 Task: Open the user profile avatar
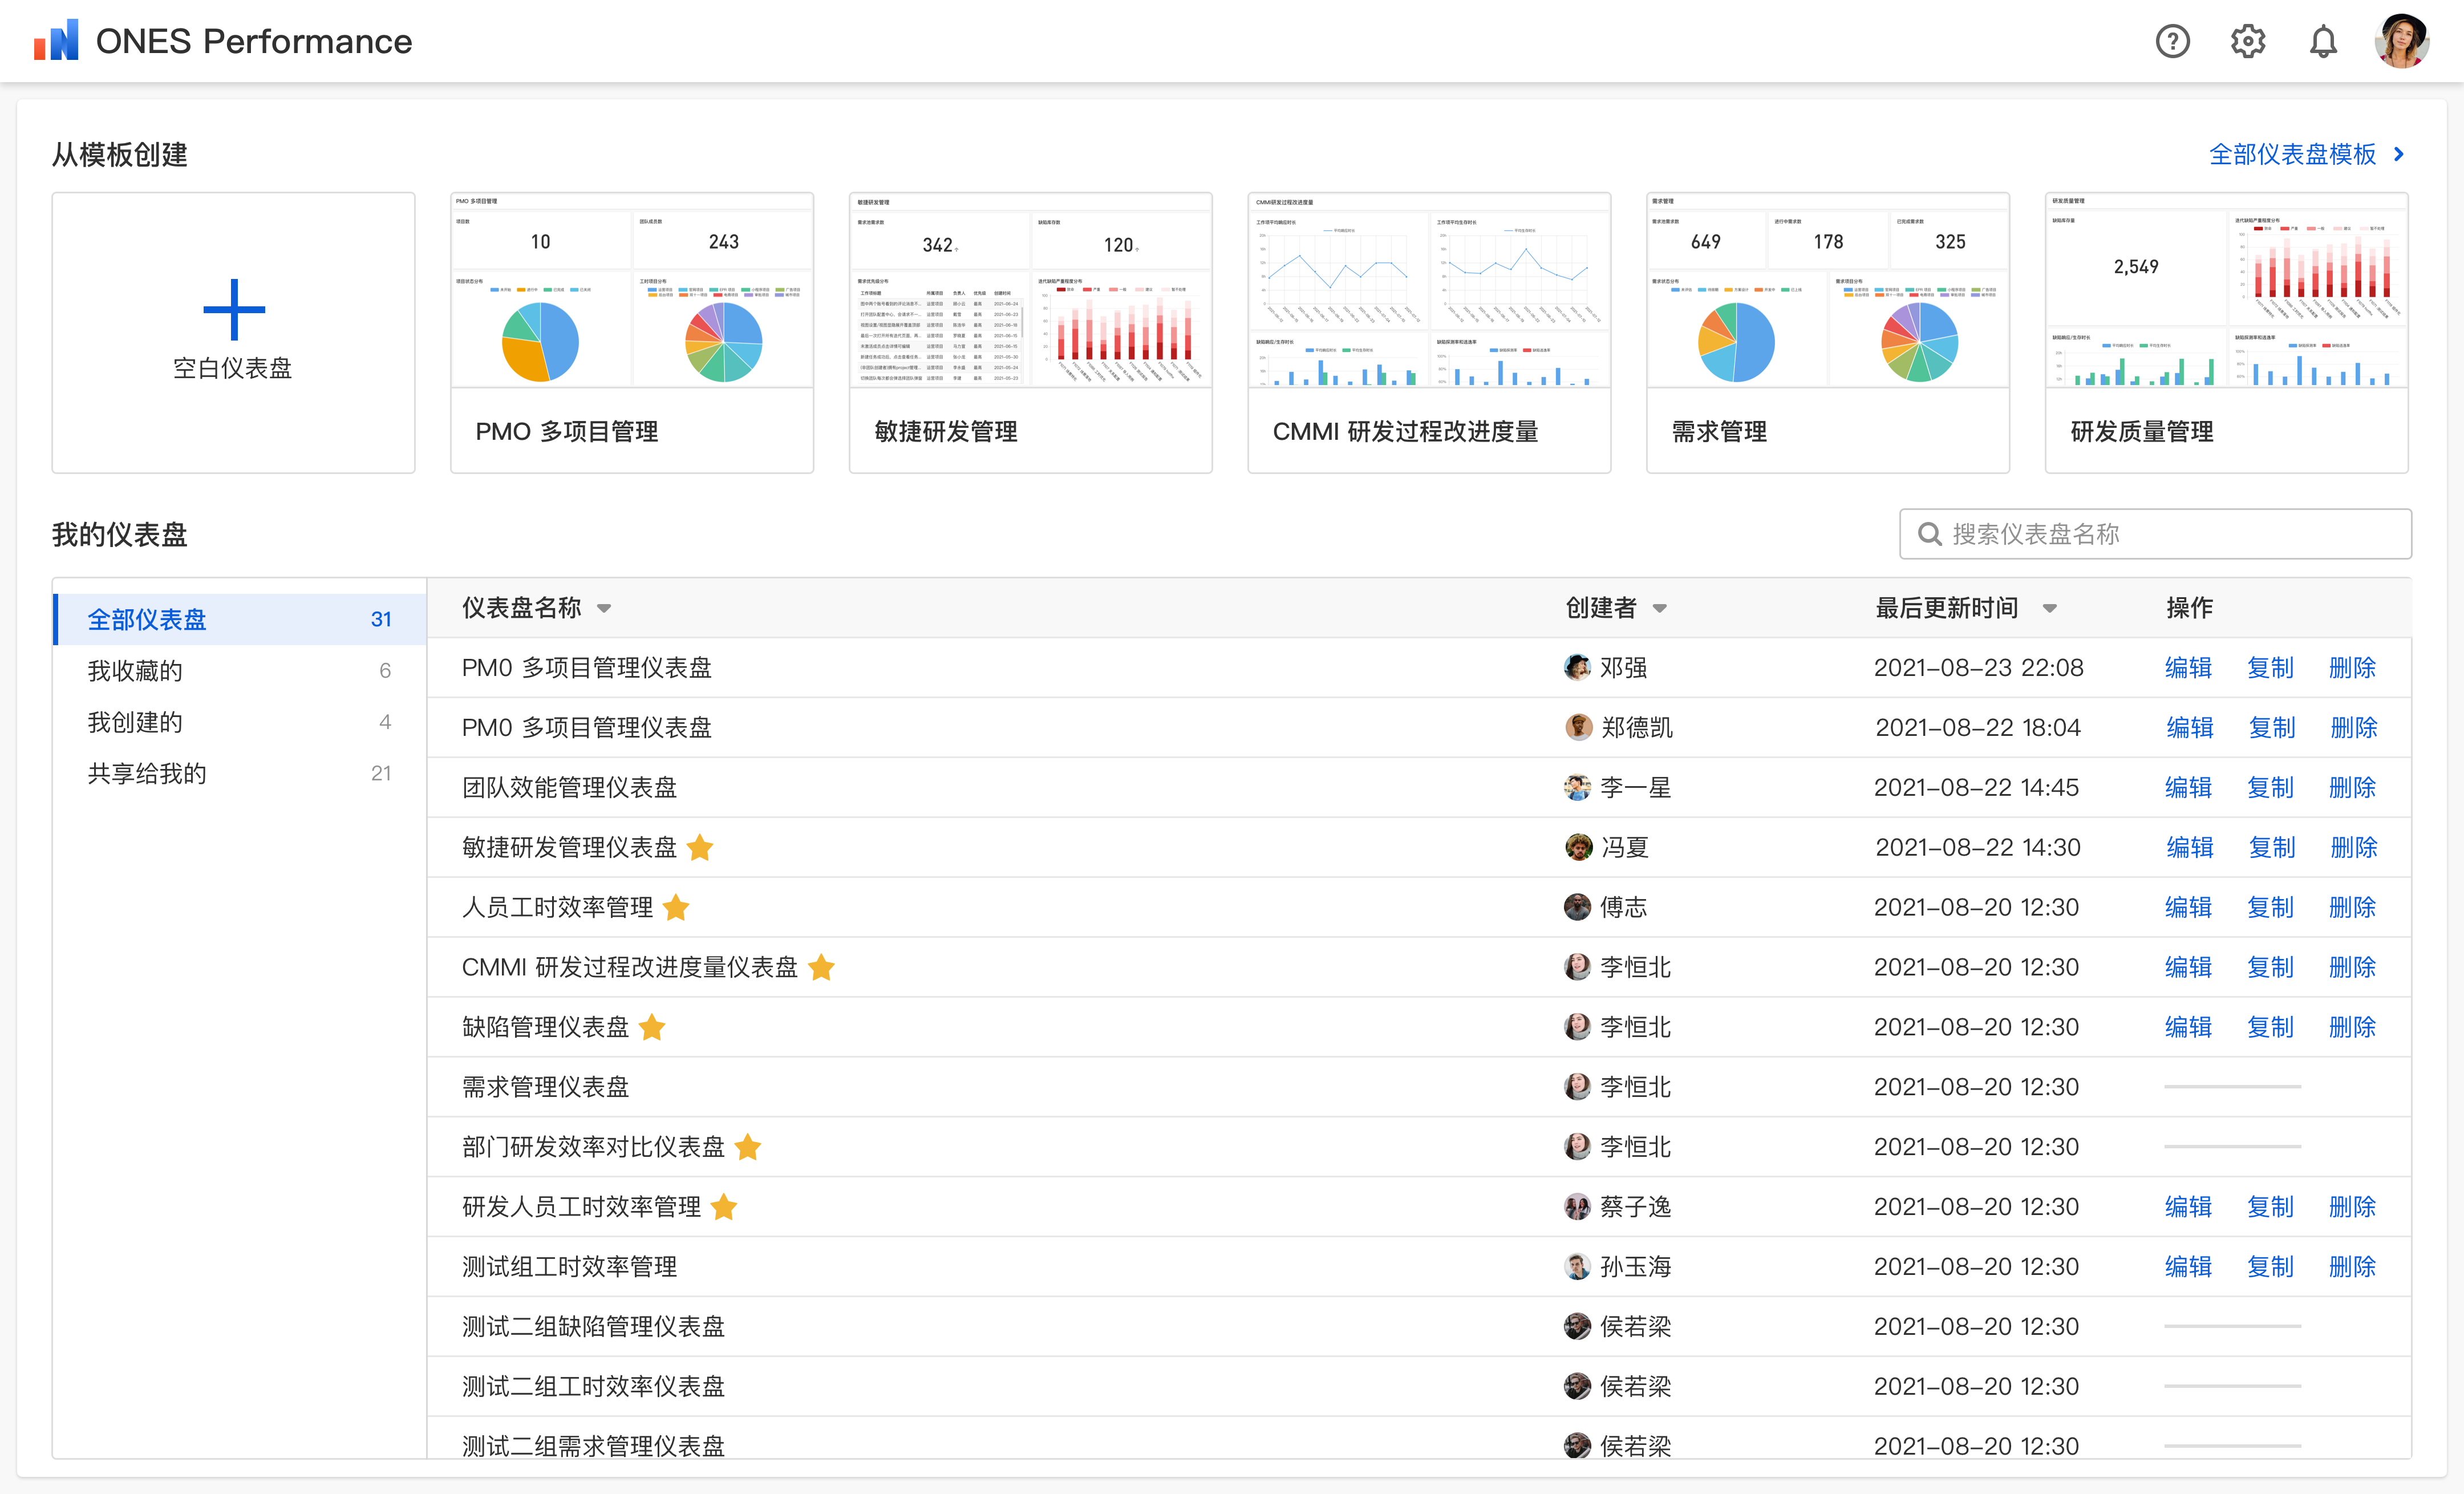tap(2402, 41)
